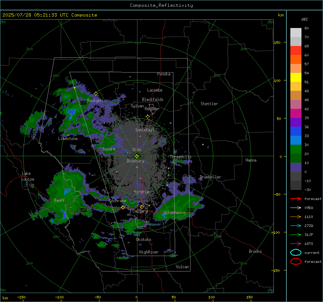Screen dimensions: 323x302
Task: Click the Sundre city label
Action: click(x=109, y=149)
